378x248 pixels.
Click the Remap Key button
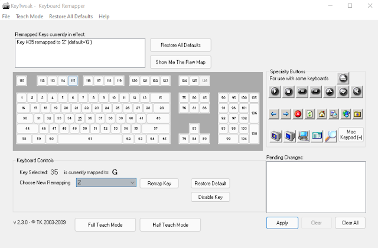[159, 184]
